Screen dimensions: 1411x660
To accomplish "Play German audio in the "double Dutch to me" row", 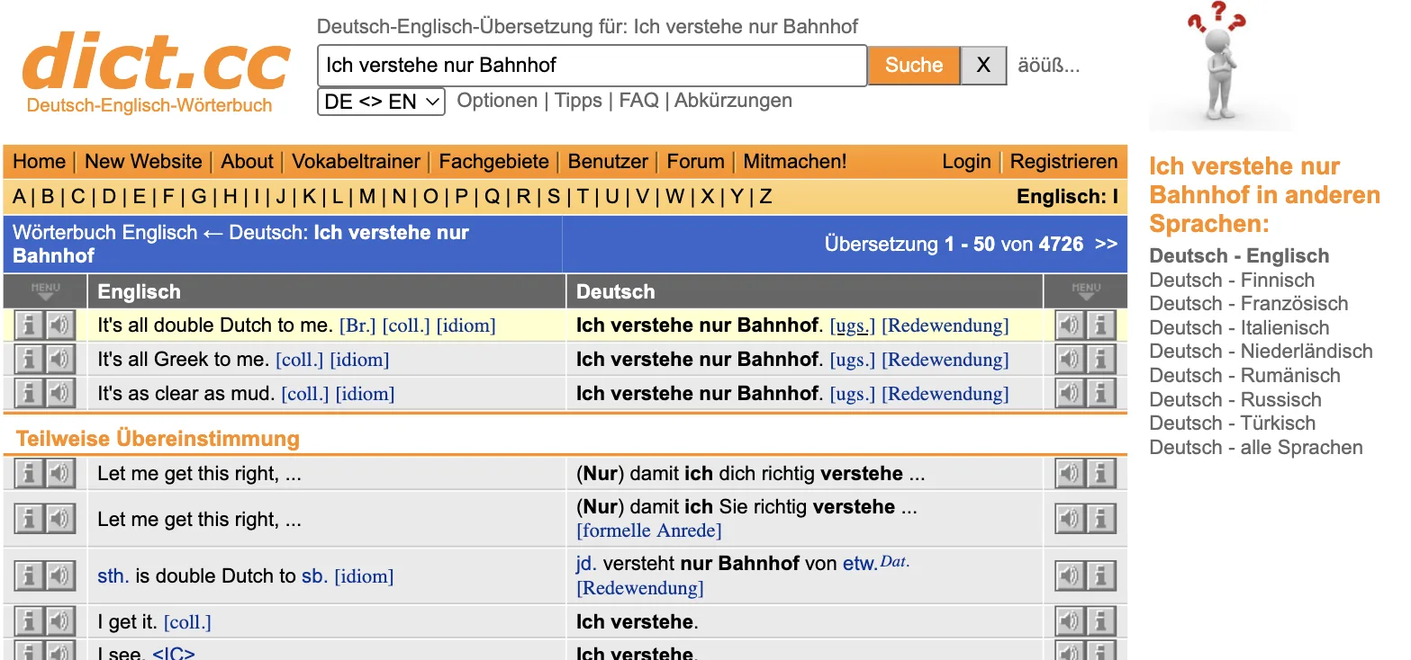I will tap(1070, 326).
